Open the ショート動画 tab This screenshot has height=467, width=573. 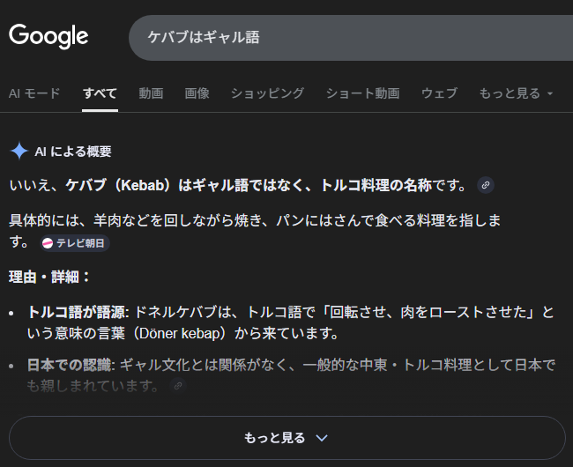[362, 93]
